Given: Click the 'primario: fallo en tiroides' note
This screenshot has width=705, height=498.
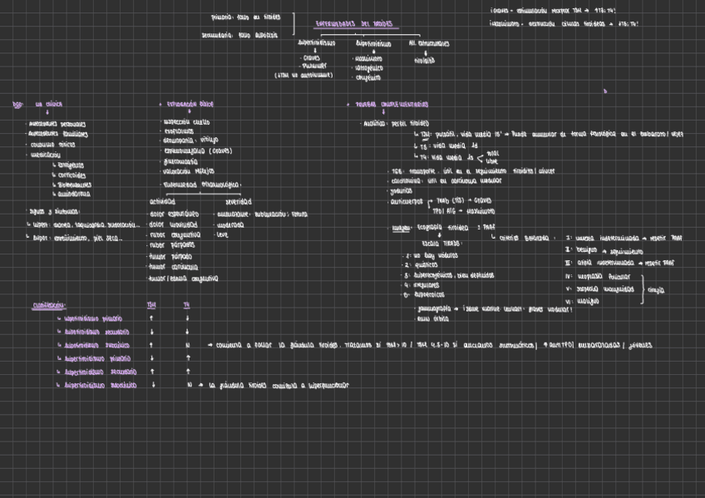Looking at the screenshot, I should 246,17.
